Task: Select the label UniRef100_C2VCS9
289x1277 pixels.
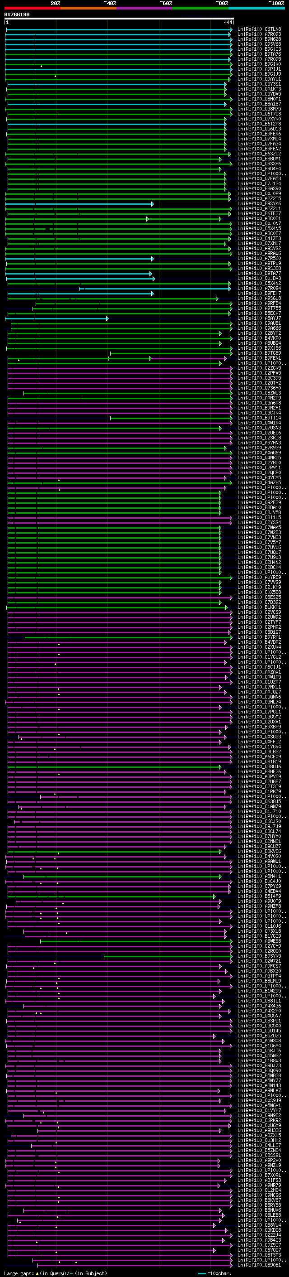Action: (x=259, y=612)
